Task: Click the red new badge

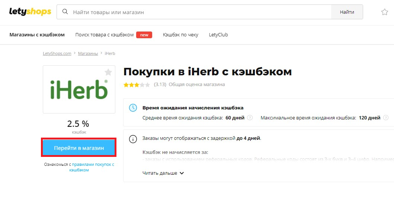Action: [144, 35]
